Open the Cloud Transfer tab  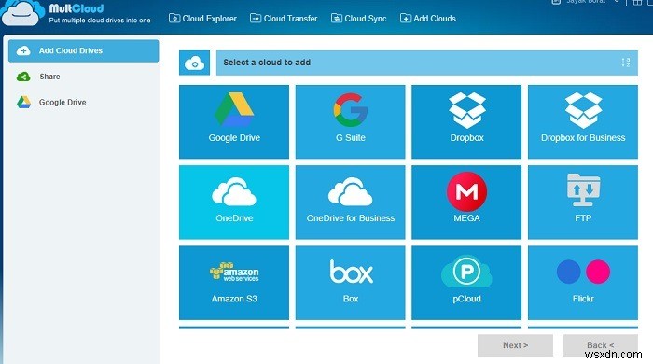click(284, 19)
